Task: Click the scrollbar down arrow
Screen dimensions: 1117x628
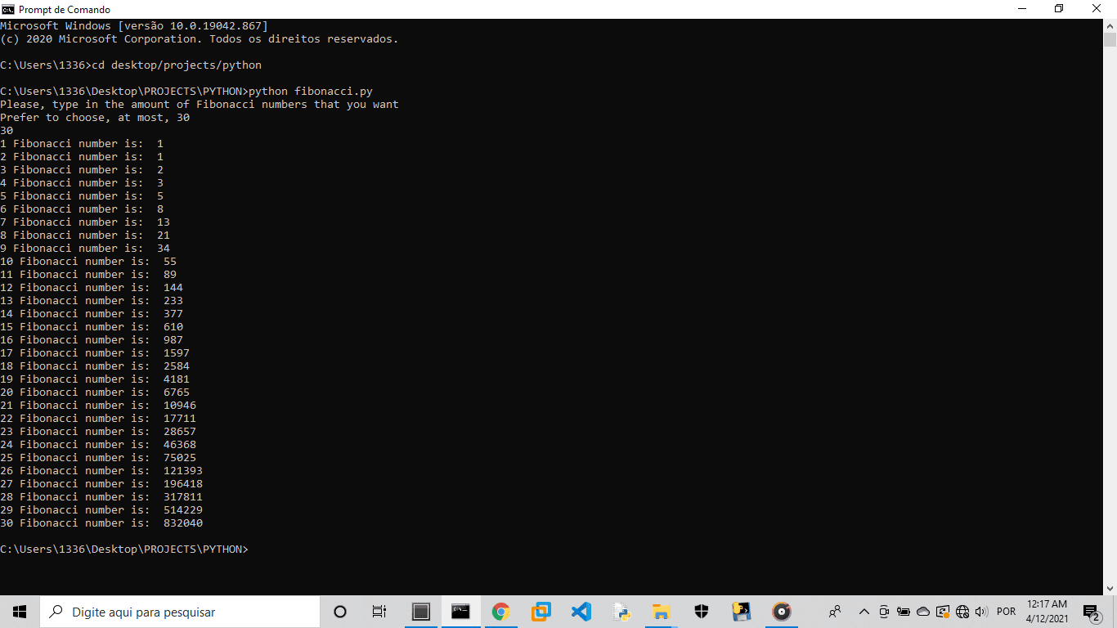Action: tap(1110, 588)
